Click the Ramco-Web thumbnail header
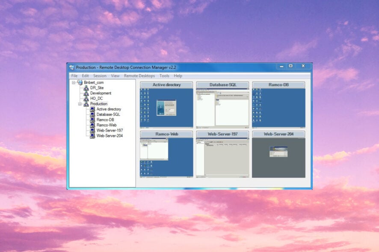379x252 pixels. pos(166,134)
